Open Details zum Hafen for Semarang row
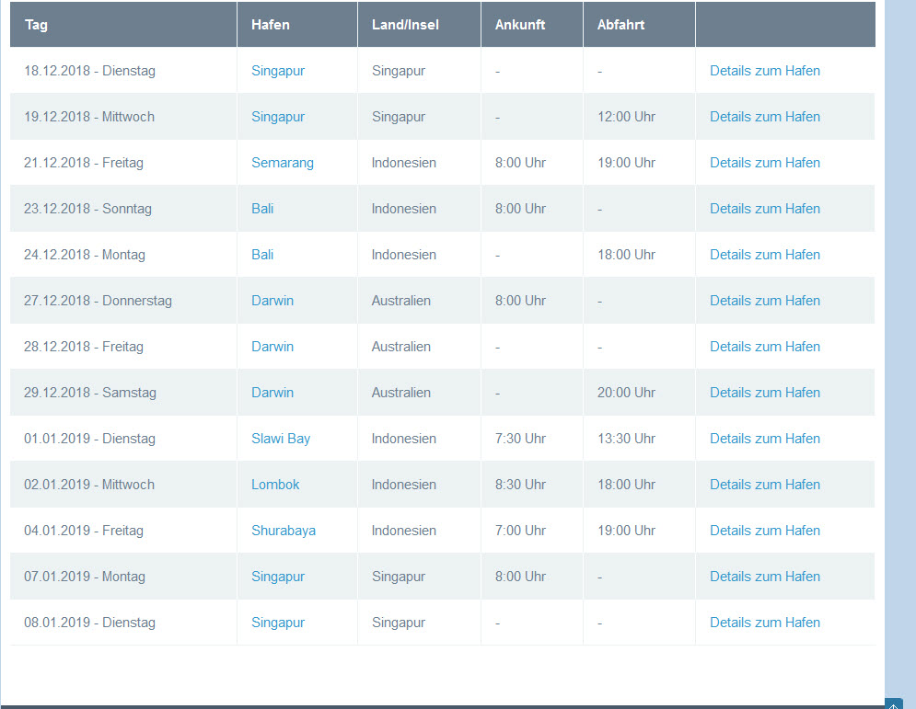This screenshot has height=709, width=916. (764, 163)
